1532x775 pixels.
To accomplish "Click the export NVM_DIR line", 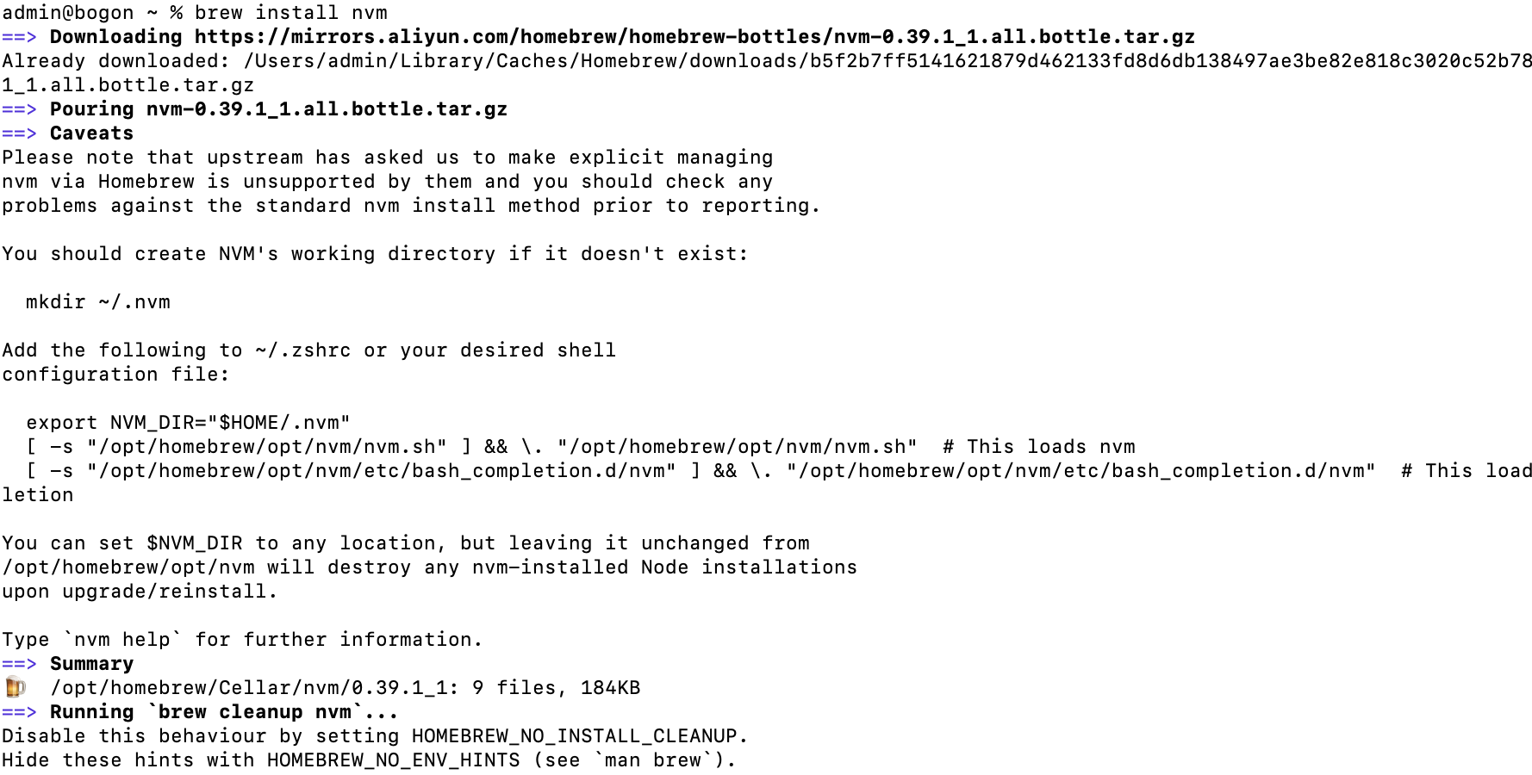I will coord(188,423).
